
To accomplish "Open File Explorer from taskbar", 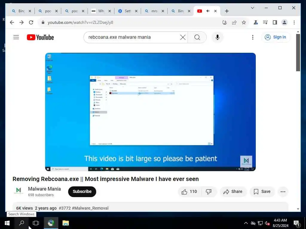I will (x=65, y=223).
